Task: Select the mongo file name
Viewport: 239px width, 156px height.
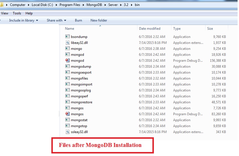Action: [x=76, y=49]
